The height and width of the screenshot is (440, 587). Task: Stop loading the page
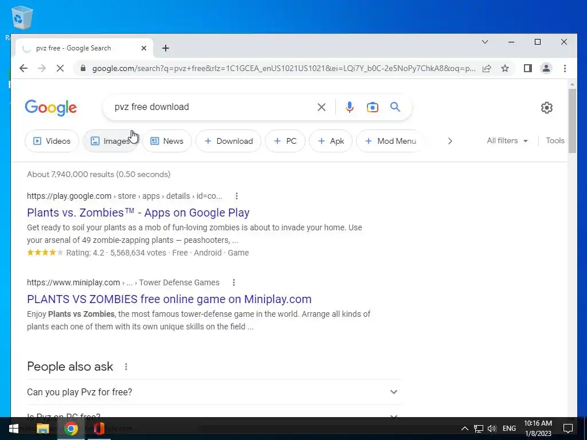click(60, 68)
